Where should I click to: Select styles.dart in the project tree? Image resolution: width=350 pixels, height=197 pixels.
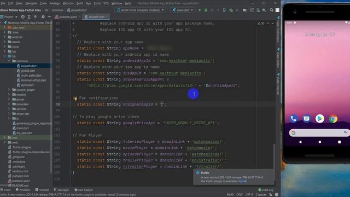point(27,85)
